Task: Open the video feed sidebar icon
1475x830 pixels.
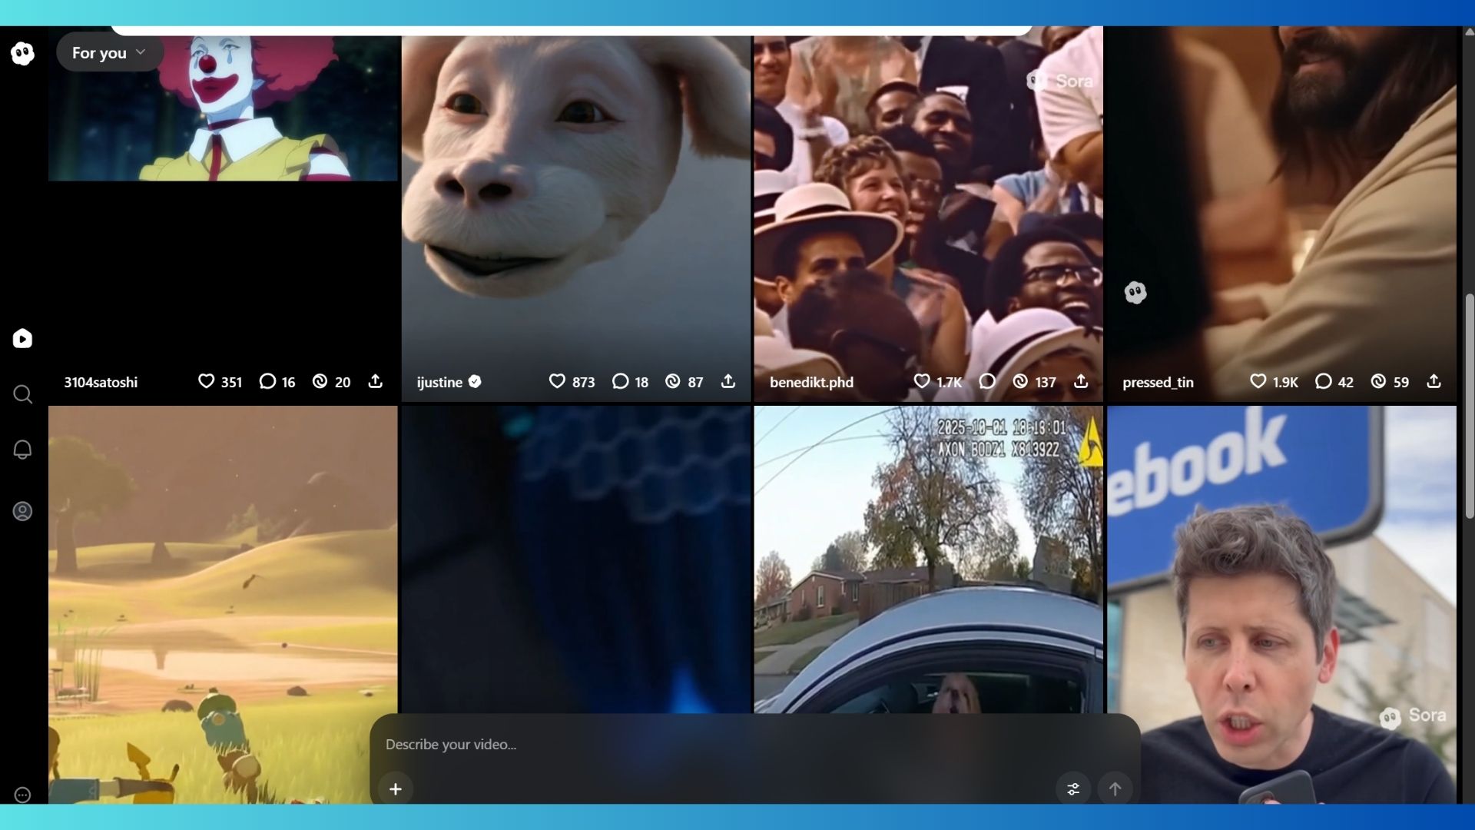Action: coord(22,339)
